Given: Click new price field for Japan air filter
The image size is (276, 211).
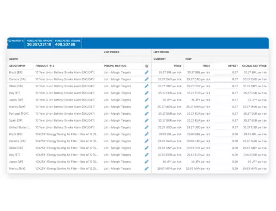Looking at the screenshot, I should coord(198,162).
